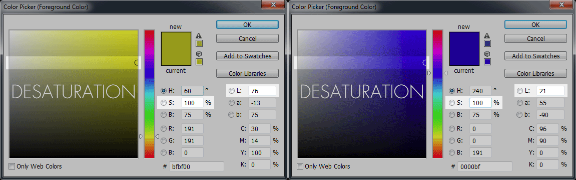This screenshot has width=576, height=180.
Task: Focus the hex field showing 0000bf
Action: tap(485, 167)
